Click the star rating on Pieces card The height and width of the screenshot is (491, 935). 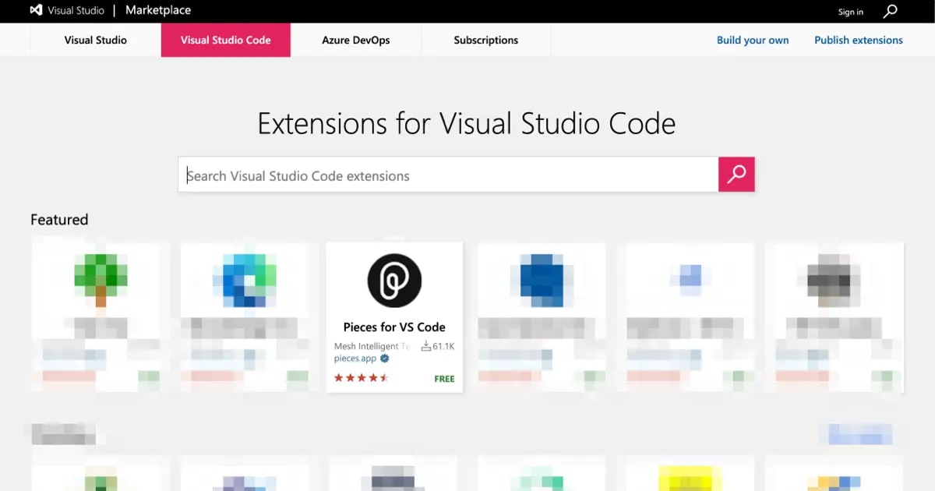[361, 378]
